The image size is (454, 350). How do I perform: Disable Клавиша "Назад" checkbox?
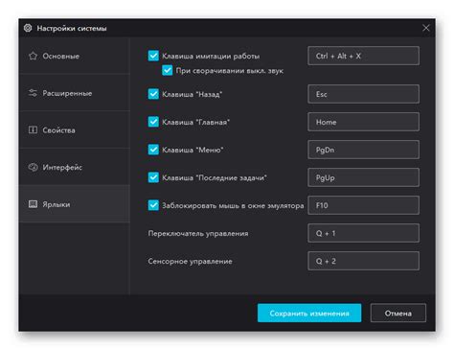pyautogui.click(x=153, y=94)
